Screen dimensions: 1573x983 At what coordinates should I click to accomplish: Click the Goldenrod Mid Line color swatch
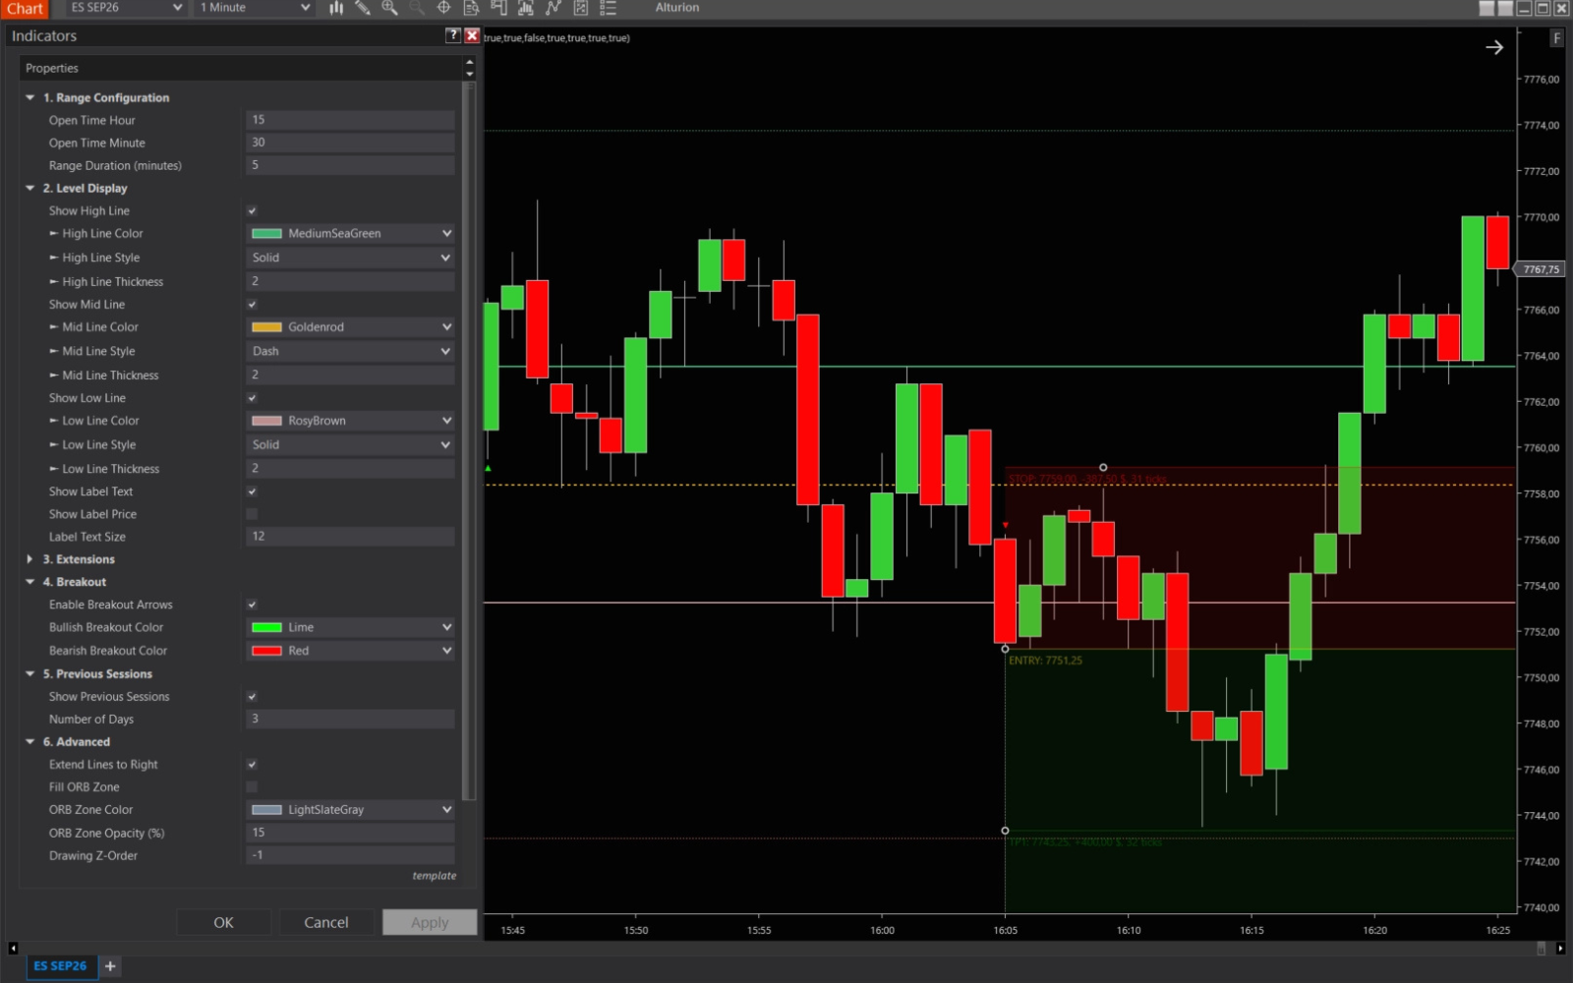[266, 327]
